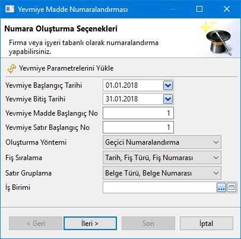
Task: Open the Yevmiye Başlangıç Tarihi calendar arrow
Action: (168, 85)
